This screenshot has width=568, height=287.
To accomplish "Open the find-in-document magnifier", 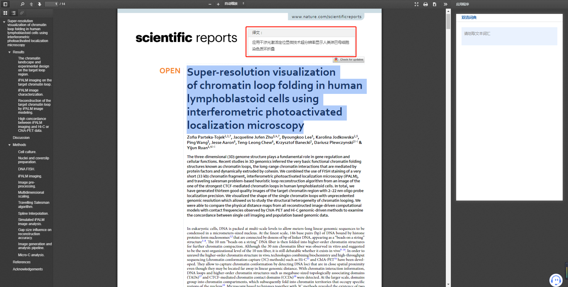I will [x=22, y=4].
